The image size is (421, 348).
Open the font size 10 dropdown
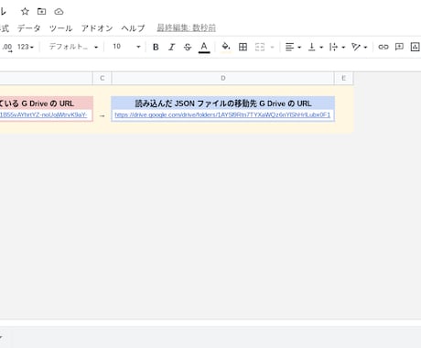(x=126, y=47)
